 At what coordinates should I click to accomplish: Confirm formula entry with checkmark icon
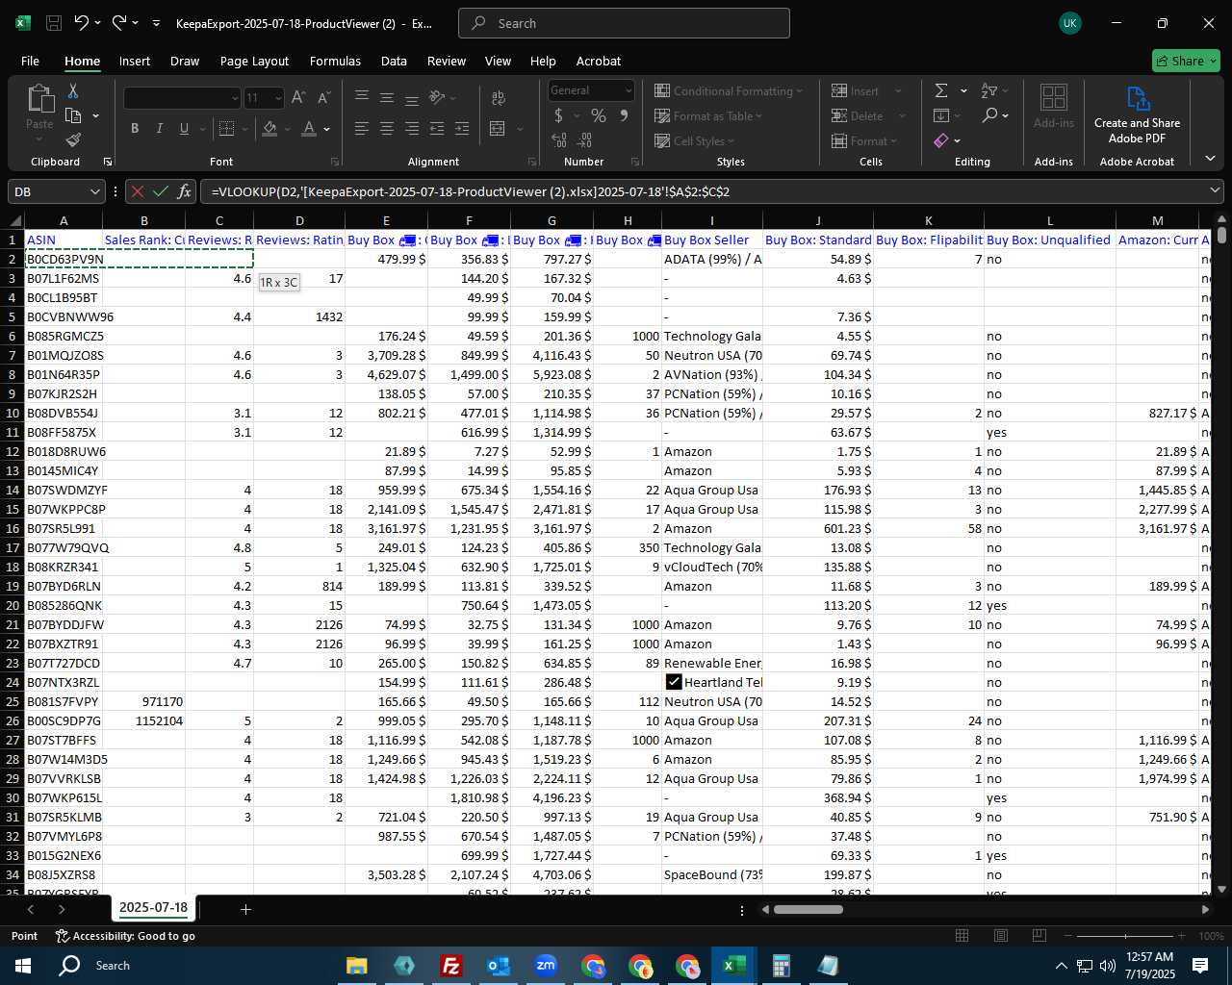click(161, 191)
